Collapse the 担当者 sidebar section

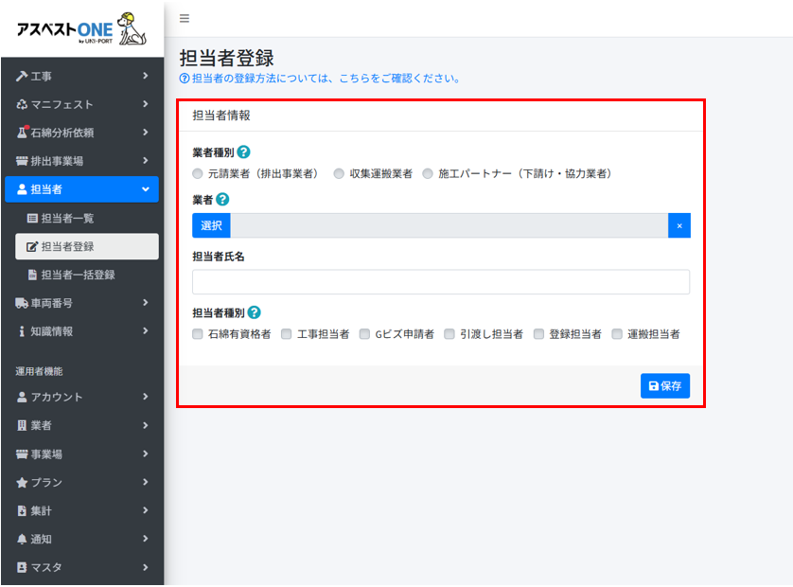pos(81,189)
